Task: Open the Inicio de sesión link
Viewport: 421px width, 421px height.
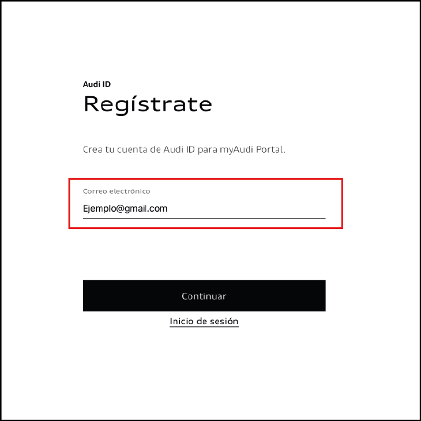Action: (x=204, y=321)
